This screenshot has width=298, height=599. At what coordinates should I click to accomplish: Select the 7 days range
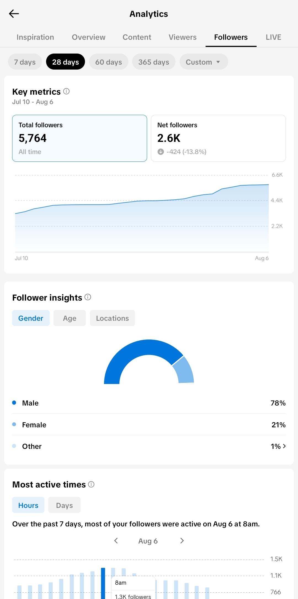pos(25,62)
